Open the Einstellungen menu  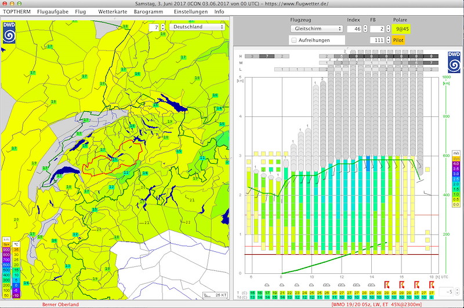click(x=191, y=12)
